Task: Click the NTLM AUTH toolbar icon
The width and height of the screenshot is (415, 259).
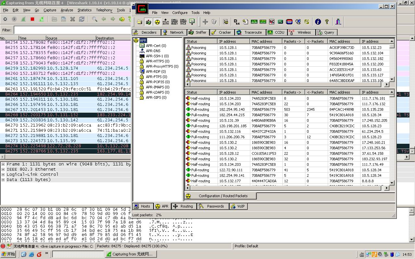Action: pyautogui.click(x=166, y=22)
